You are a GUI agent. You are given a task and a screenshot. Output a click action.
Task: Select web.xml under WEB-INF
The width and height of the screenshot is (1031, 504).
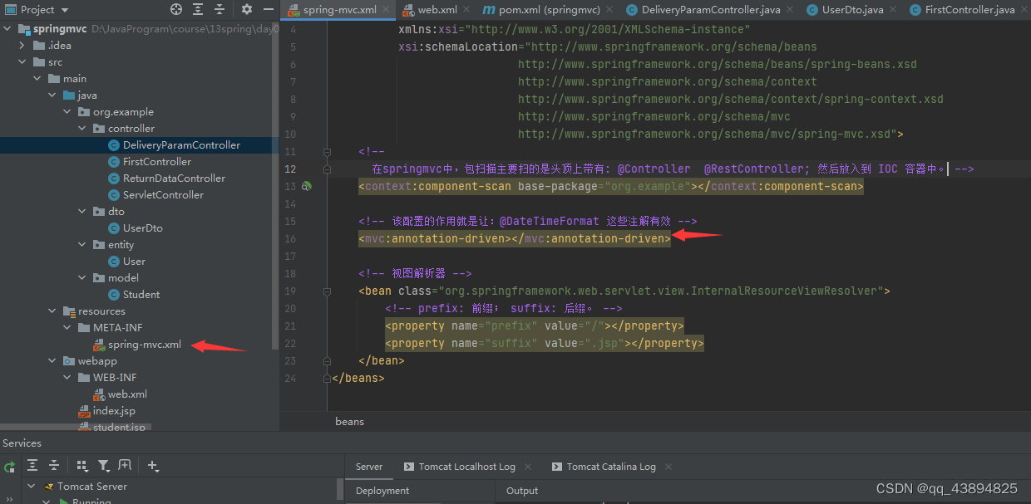pyautogui.click(x=127, y=394)
